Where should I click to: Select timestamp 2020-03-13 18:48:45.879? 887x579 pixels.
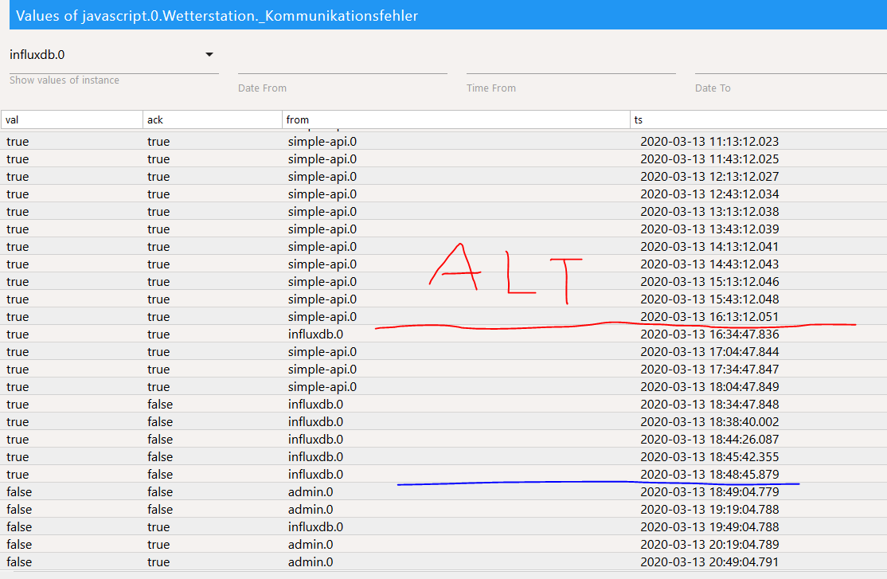click(709, 475)
